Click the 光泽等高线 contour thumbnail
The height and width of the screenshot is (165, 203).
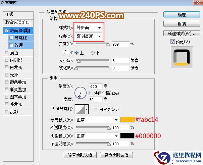(80, 109)
